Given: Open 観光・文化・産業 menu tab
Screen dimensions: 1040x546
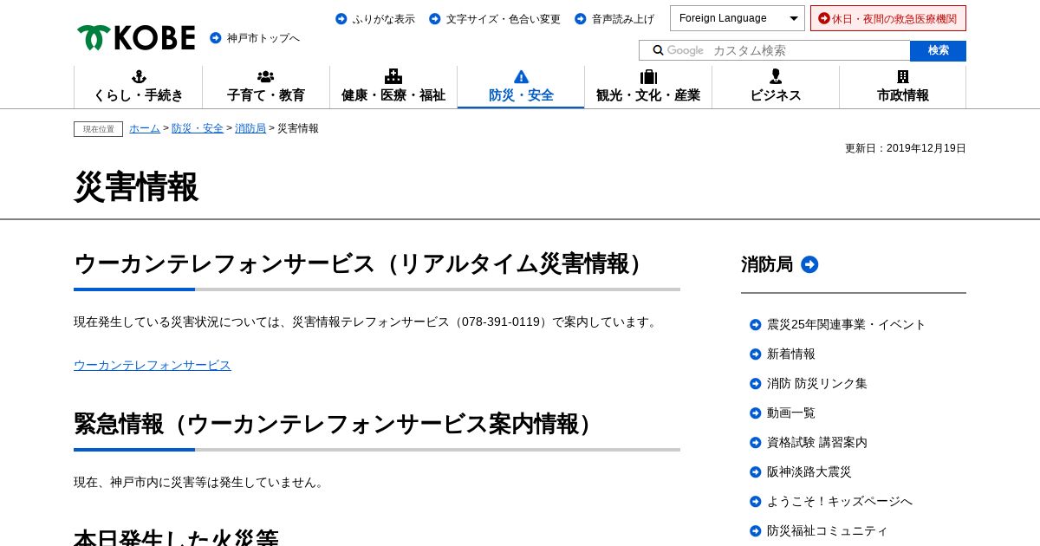Looking at the screenshot, I should [x=648, y=87].
